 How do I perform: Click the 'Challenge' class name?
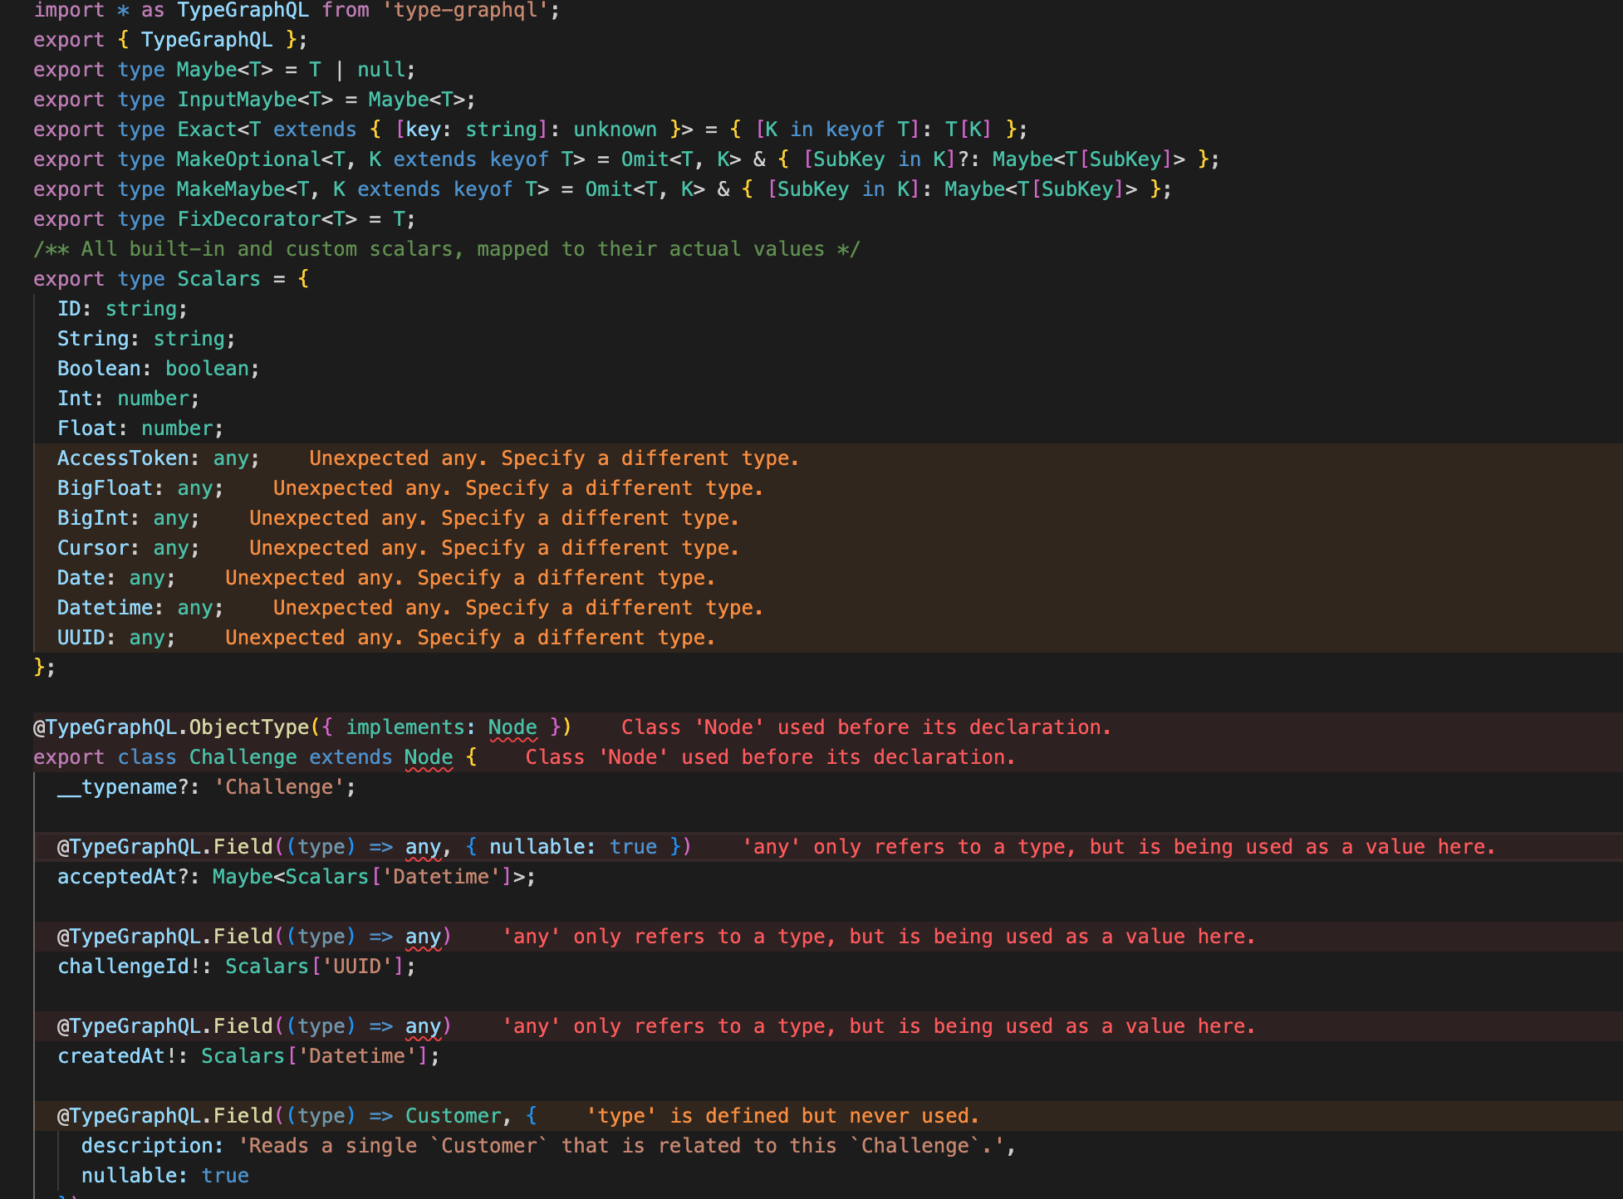tap(243, 757)
